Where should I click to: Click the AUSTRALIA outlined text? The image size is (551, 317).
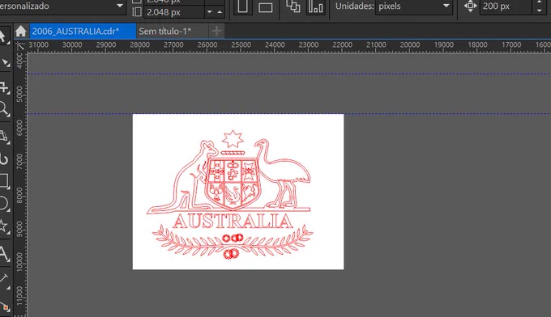[233, 222]
